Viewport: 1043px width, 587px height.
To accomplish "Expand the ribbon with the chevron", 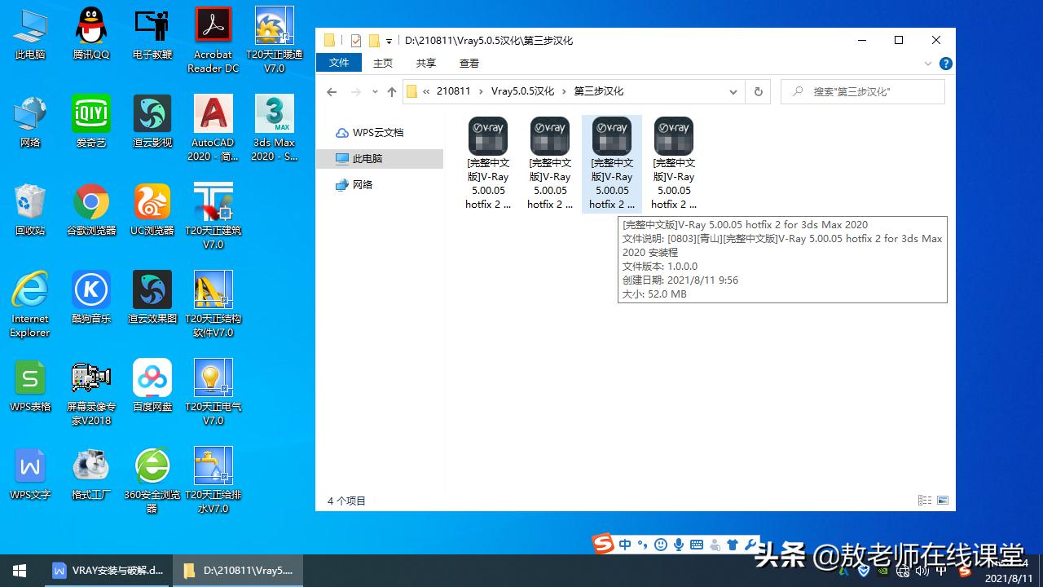I will point(928,64).
